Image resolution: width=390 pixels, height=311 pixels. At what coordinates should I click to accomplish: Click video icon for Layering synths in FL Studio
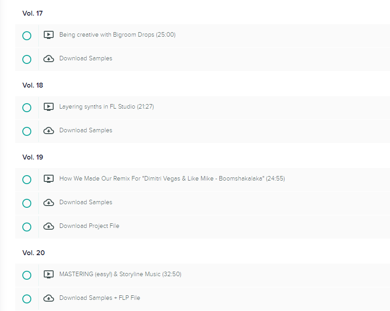click(49, 107)
